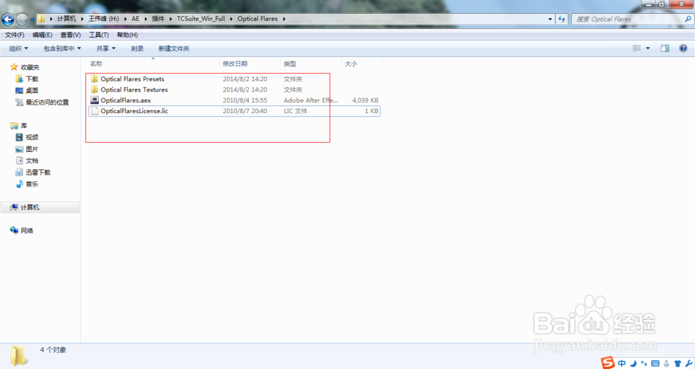Click 2010/8/4 15:55 date cell
695x369 pixels.
coord(245,101)
